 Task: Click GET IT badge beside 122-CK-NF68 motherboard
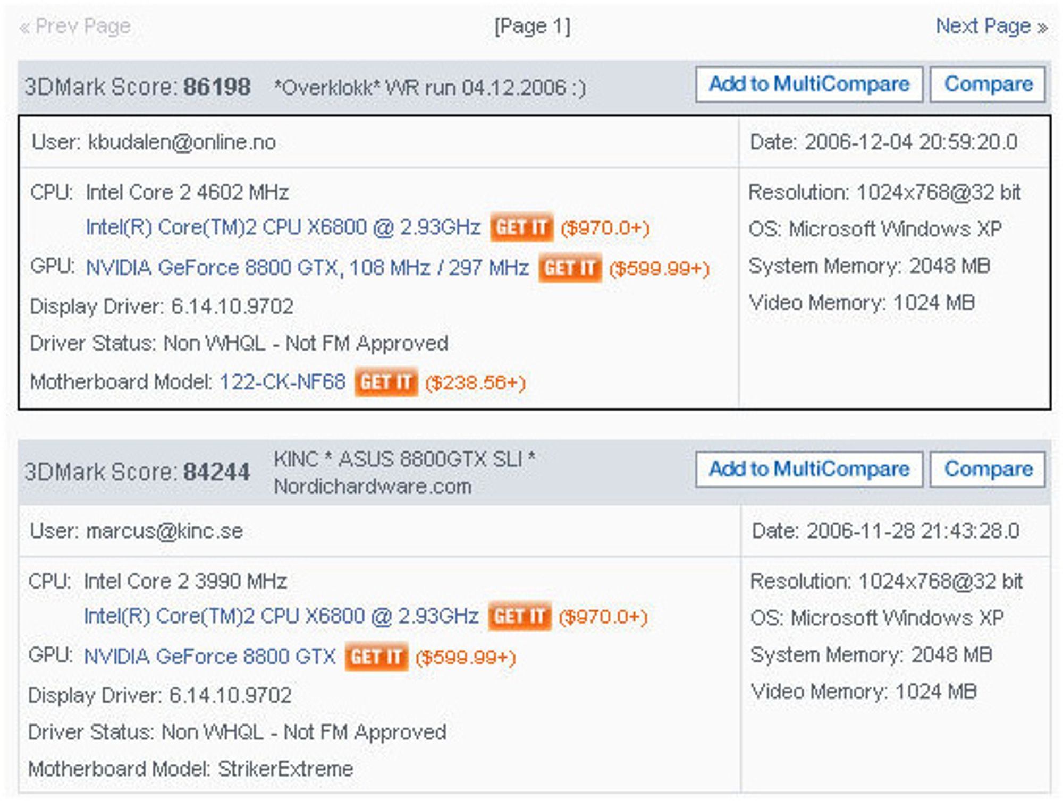tap(386, 382)
